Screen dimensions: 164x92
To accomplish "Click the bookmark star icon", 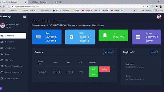I will [x=148, y=6].
